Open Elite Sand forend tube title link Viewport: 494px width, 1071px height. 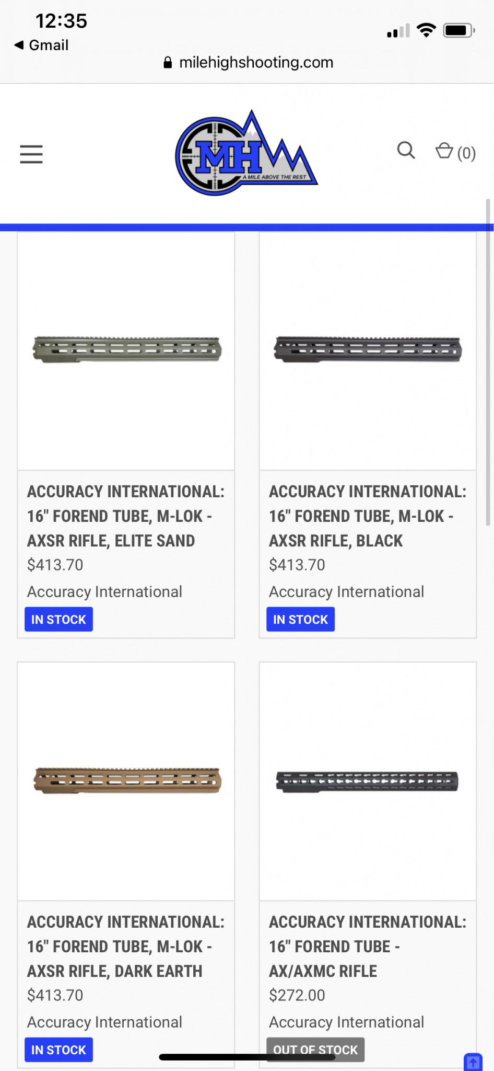125,516
